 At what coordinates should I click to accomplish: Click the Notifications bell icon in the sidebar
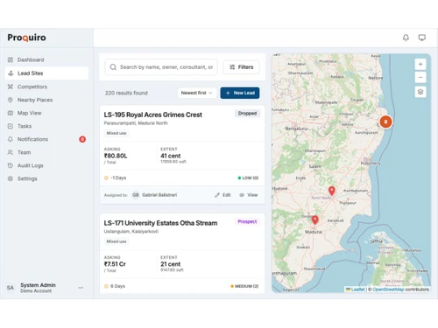click(x=11, y=139)
